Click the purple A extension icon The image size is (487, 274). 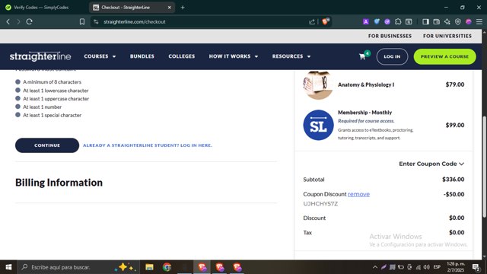pyautogui.click(x=366, y=21)
